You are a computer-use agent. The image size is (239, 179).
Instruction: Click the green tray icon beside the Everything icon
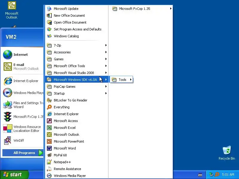211,175
